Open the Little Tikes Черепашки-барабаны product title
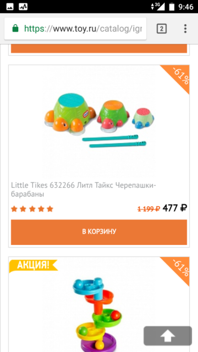Image resolution: width=198 pixels, height=352 pixels. pyautogui.click(x=84, y=190)
